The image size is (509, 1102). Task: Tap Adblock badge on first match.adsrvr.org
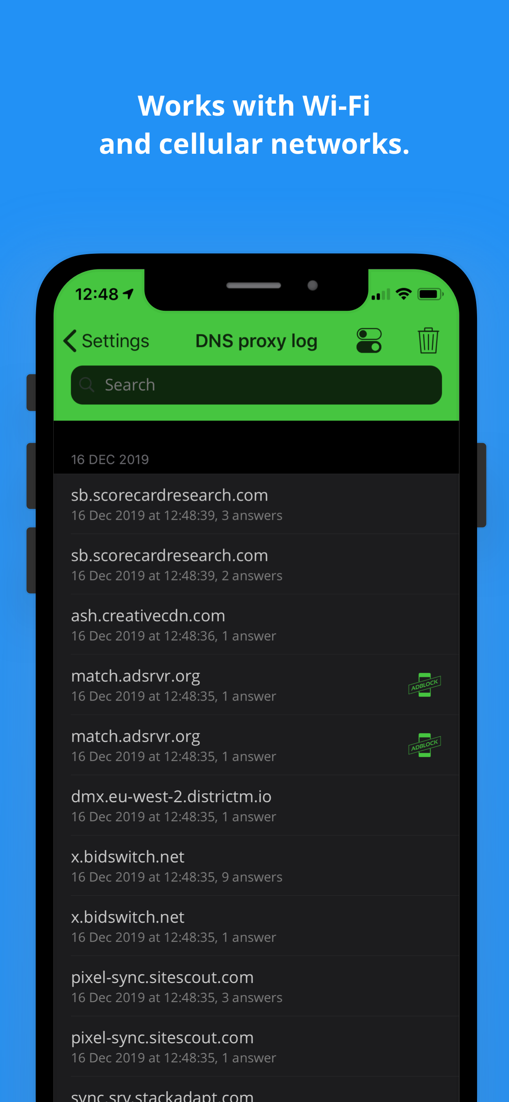coord(424,685)
